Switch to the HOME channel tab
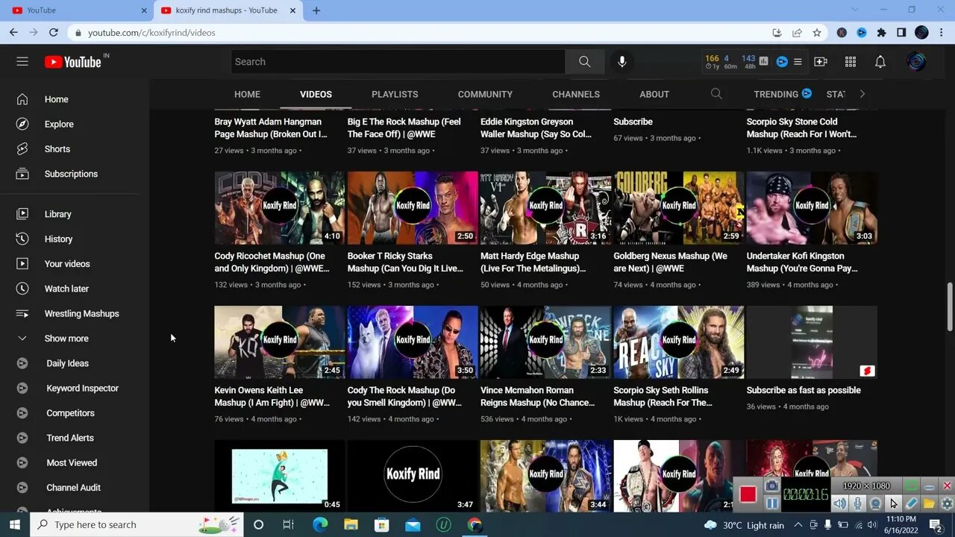This screenshot has height=537, width=955. click(x=247, y=94)
